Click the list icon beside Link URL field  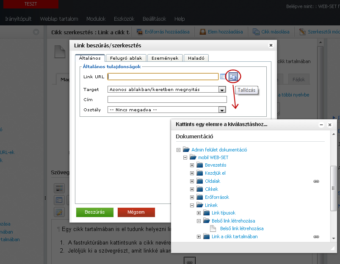(x=223, y=77)
